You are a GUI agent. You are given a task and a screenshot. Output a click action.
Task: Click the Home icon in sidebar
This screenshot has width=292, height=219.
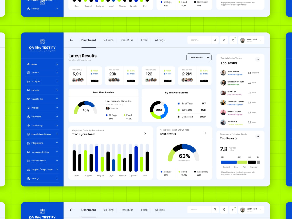(29, 64)
